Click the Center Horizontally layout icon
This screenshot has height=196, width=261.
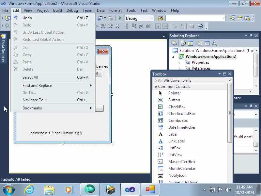pos(158,26)
